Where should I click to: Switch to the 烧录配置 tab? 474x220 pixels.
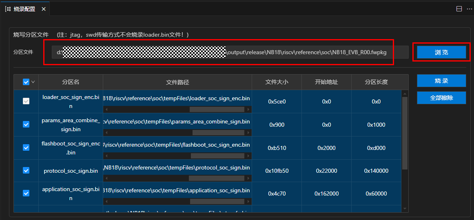click(x=24, y=9)
